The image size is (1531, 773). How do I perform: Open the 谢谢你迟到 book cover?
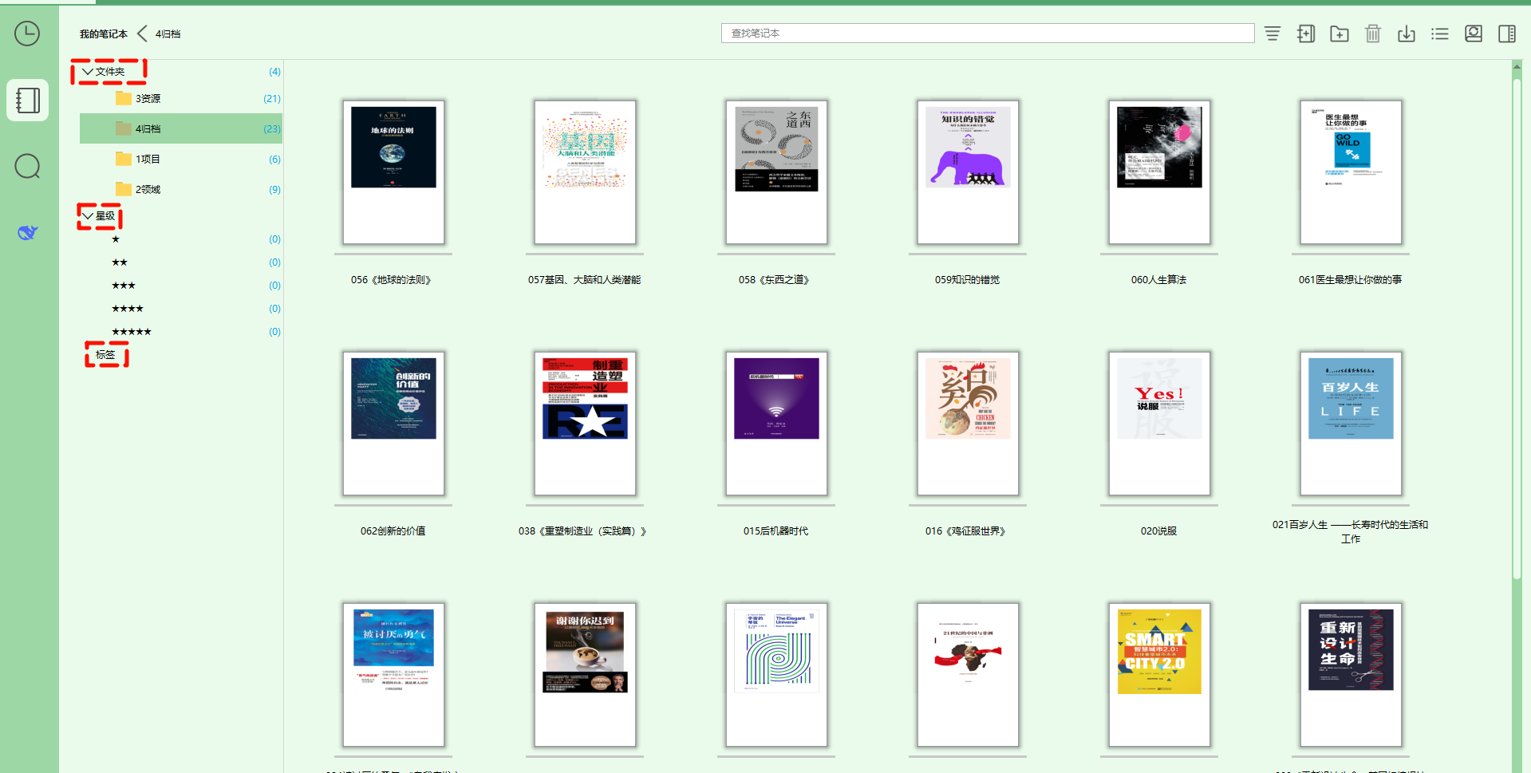pos(585,675)
